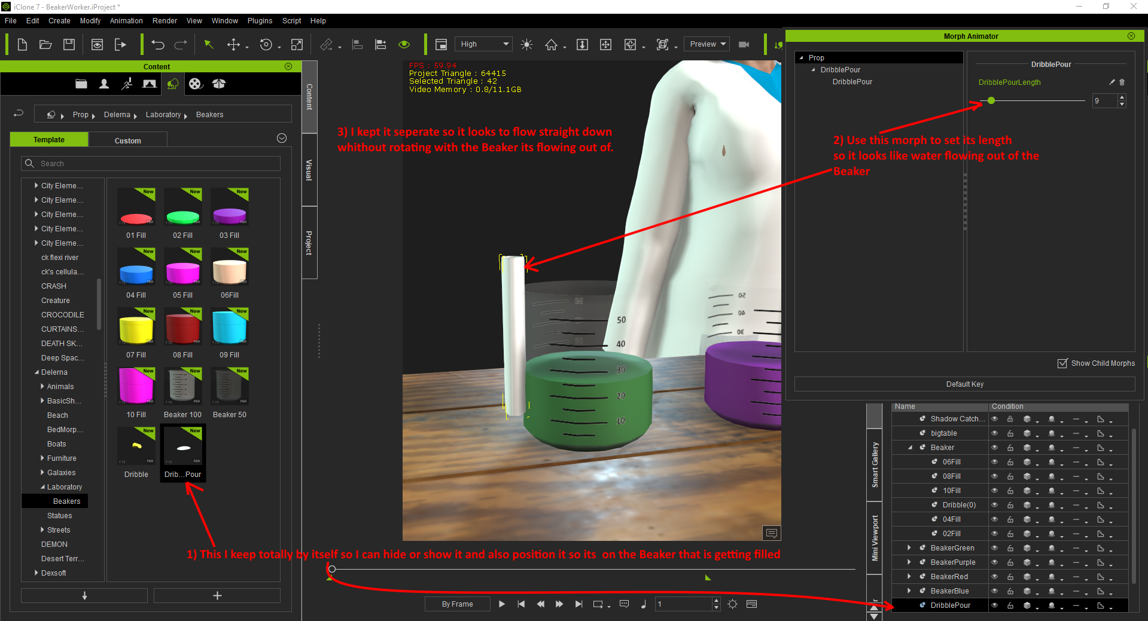
Task: Expand the Furniture folder in tree
Action: pyautogui.click(x=42, y=458)
